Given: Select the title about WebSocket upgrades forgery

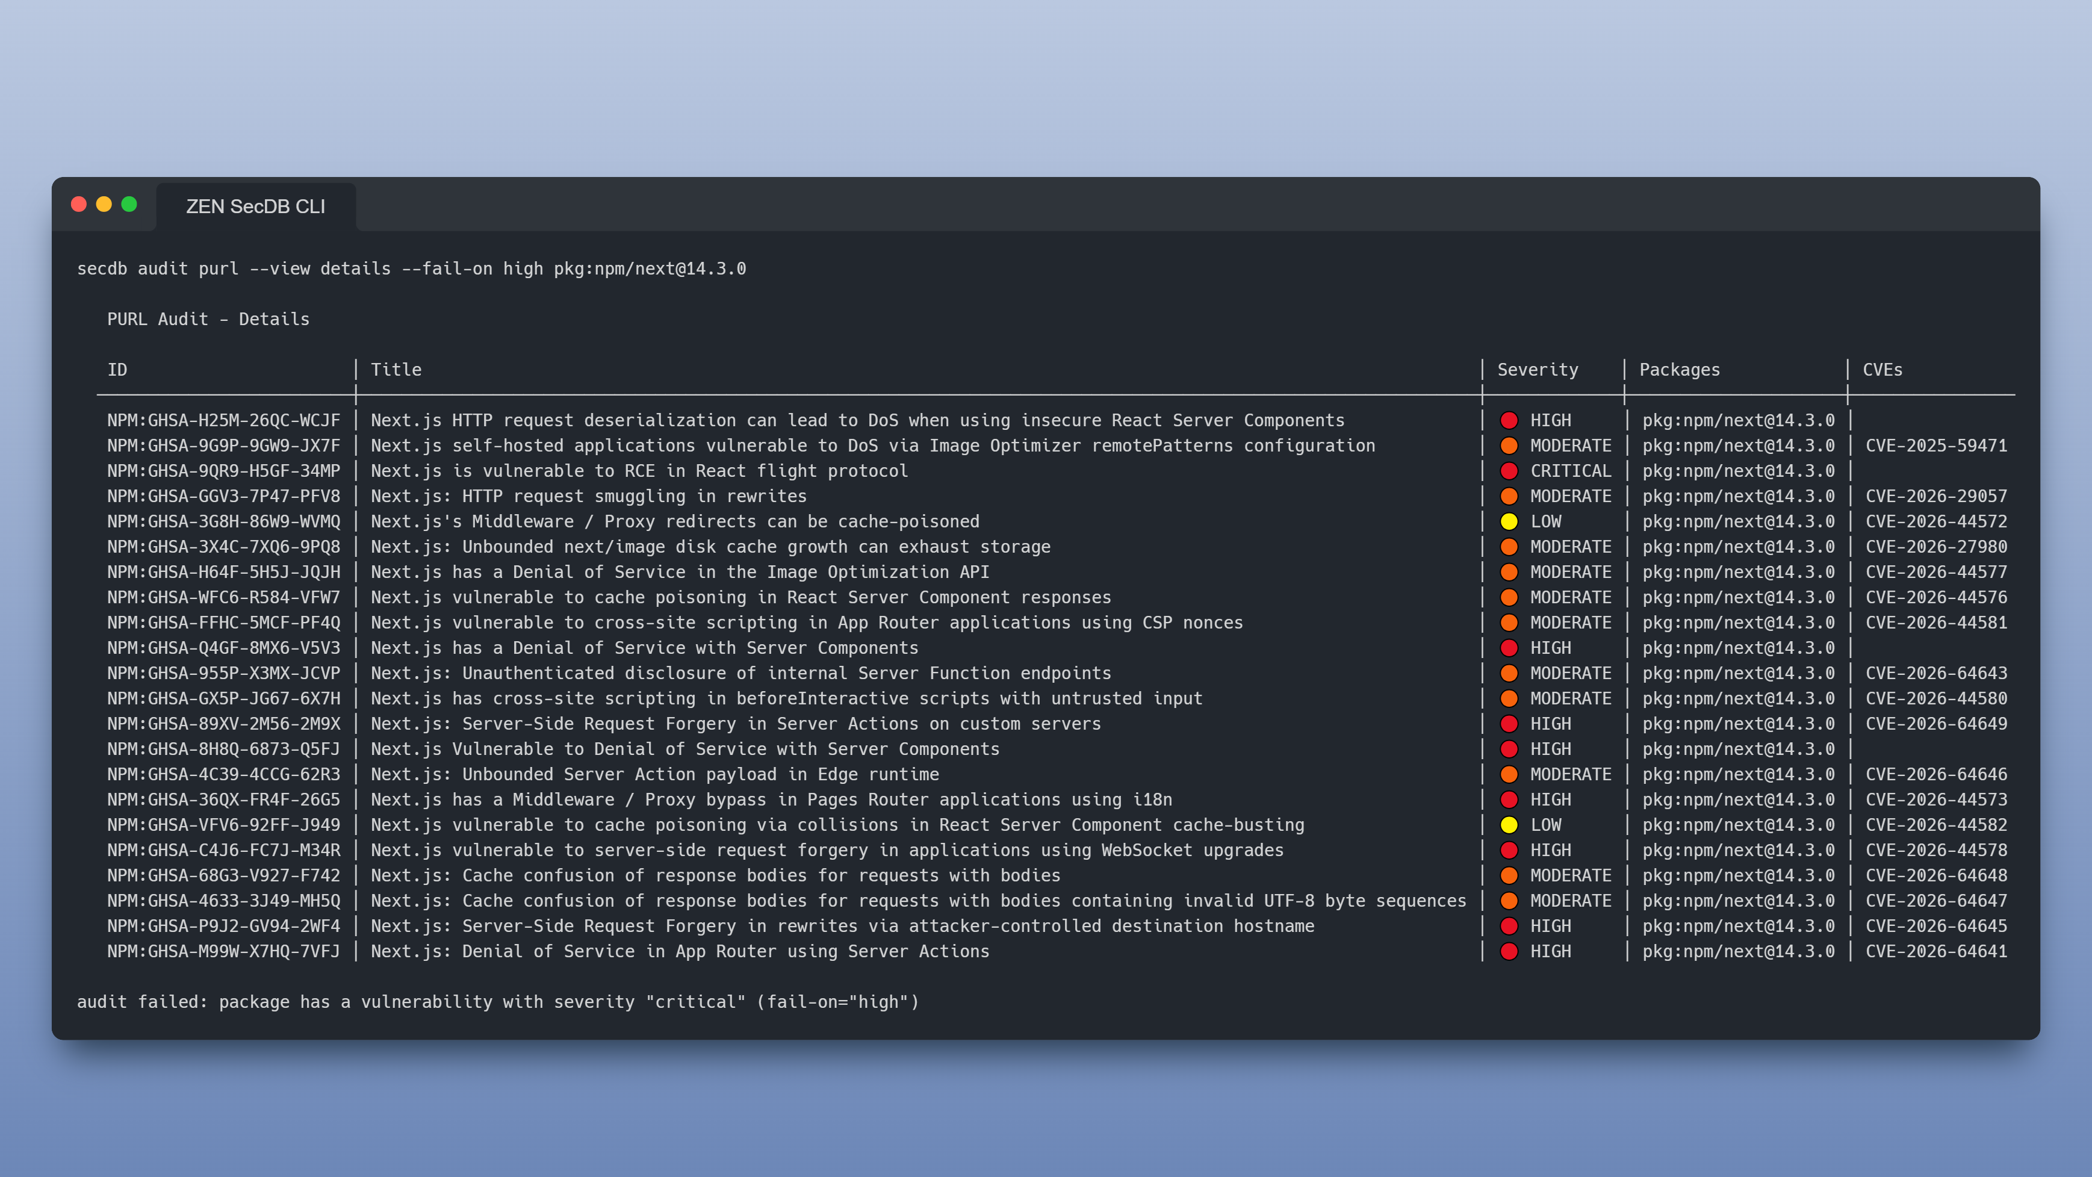Looking at the screenshot, I should (828, 849).
